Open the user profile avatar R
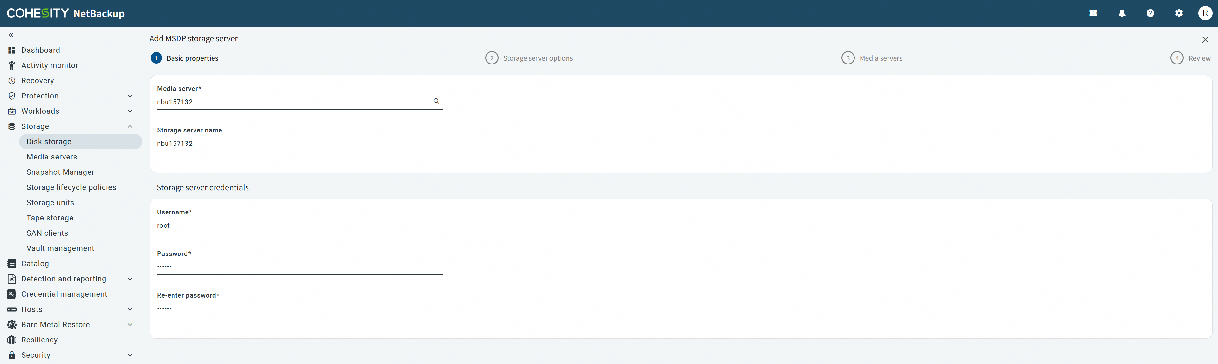The image size is (1218, 364). click(1205, 13)
